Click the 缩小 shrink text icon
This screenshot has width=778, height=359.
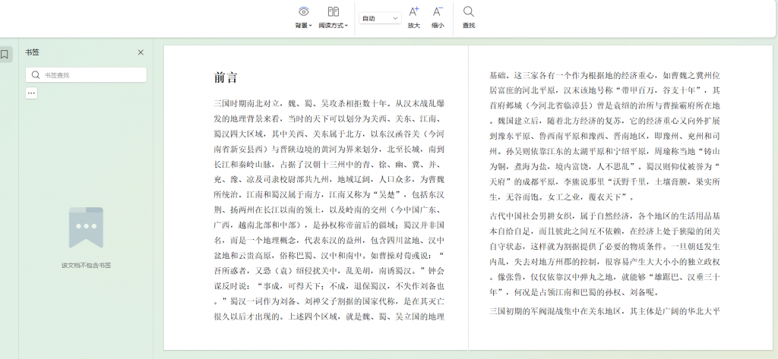[x=437, y=11]
